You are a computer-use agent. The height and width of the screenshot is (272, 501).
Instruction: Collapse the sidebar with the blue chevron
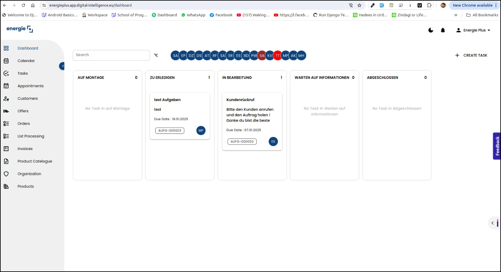pos(62,66)
